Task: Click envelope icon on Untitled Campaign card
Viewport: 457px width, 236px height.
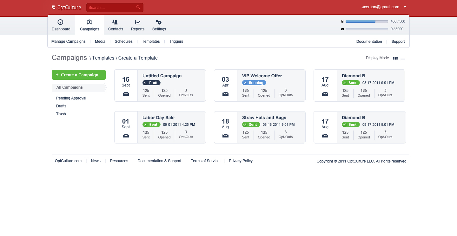Action: coord(126,94)
